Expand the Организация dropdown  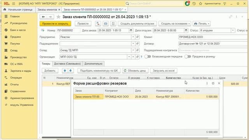pos(129,57)
